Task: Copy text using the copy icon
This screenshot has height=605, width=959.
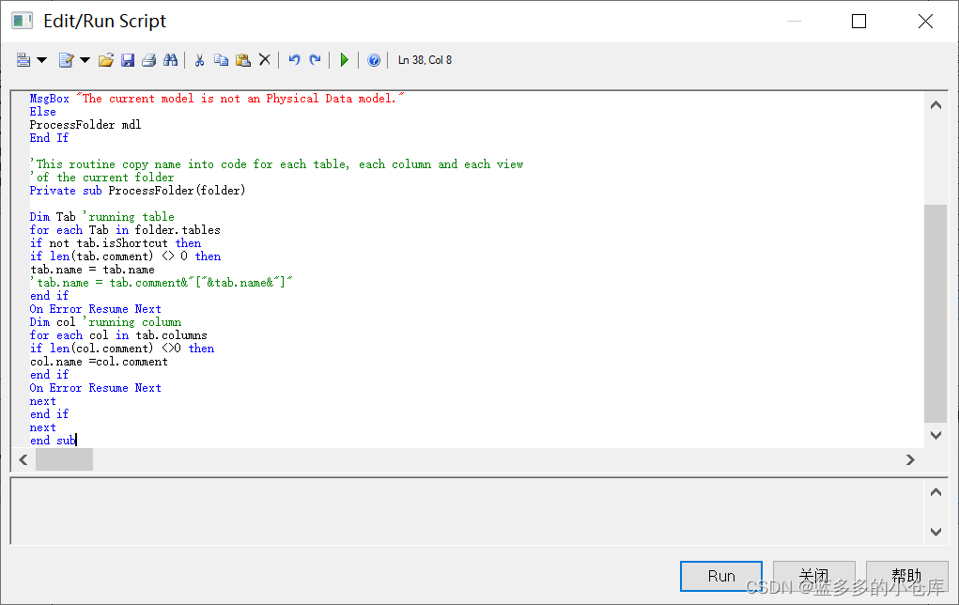Action: point(222,60)
